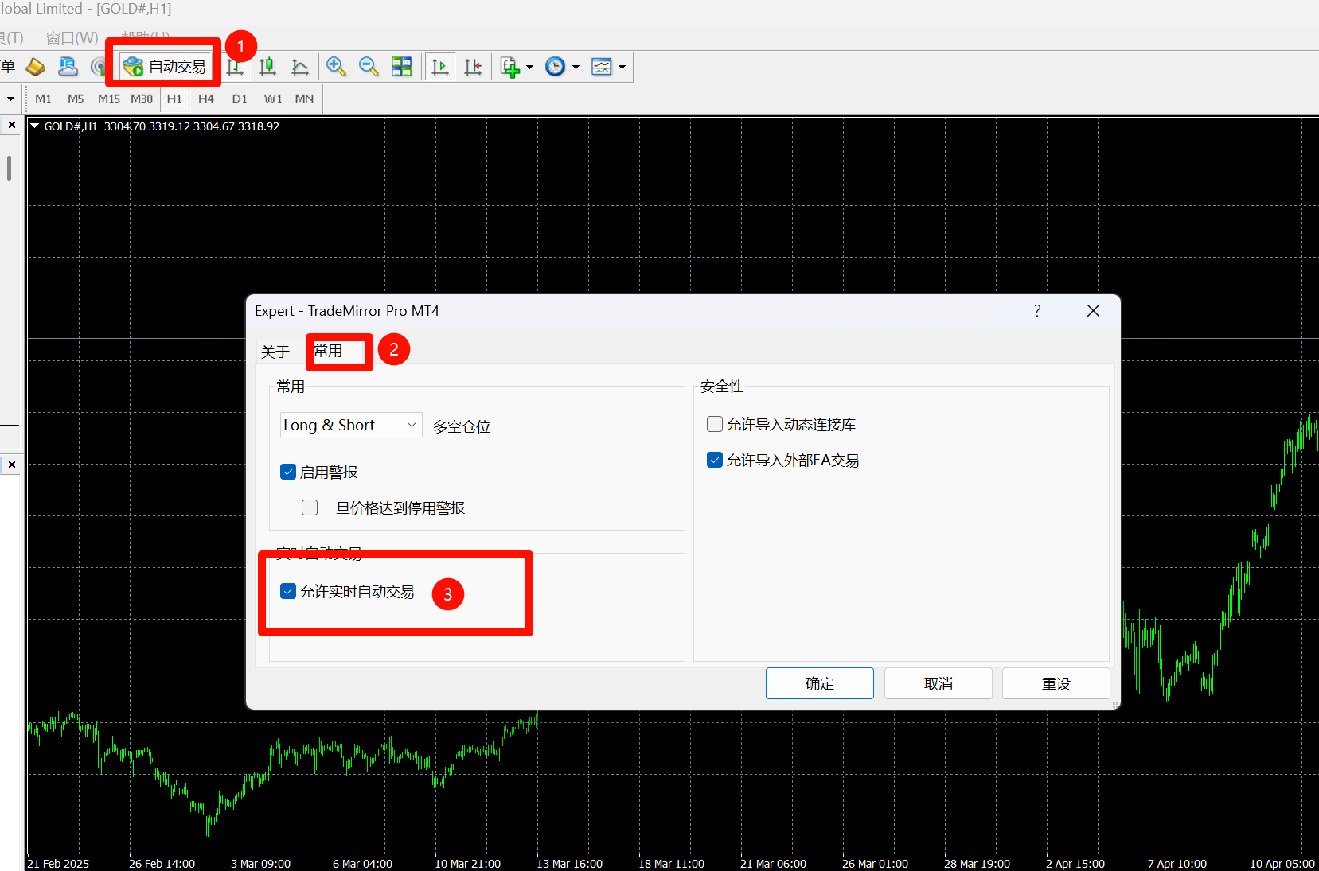1319x871 pixels.
Task: Switch chart to line chart
Action: [x=300, y=67]
